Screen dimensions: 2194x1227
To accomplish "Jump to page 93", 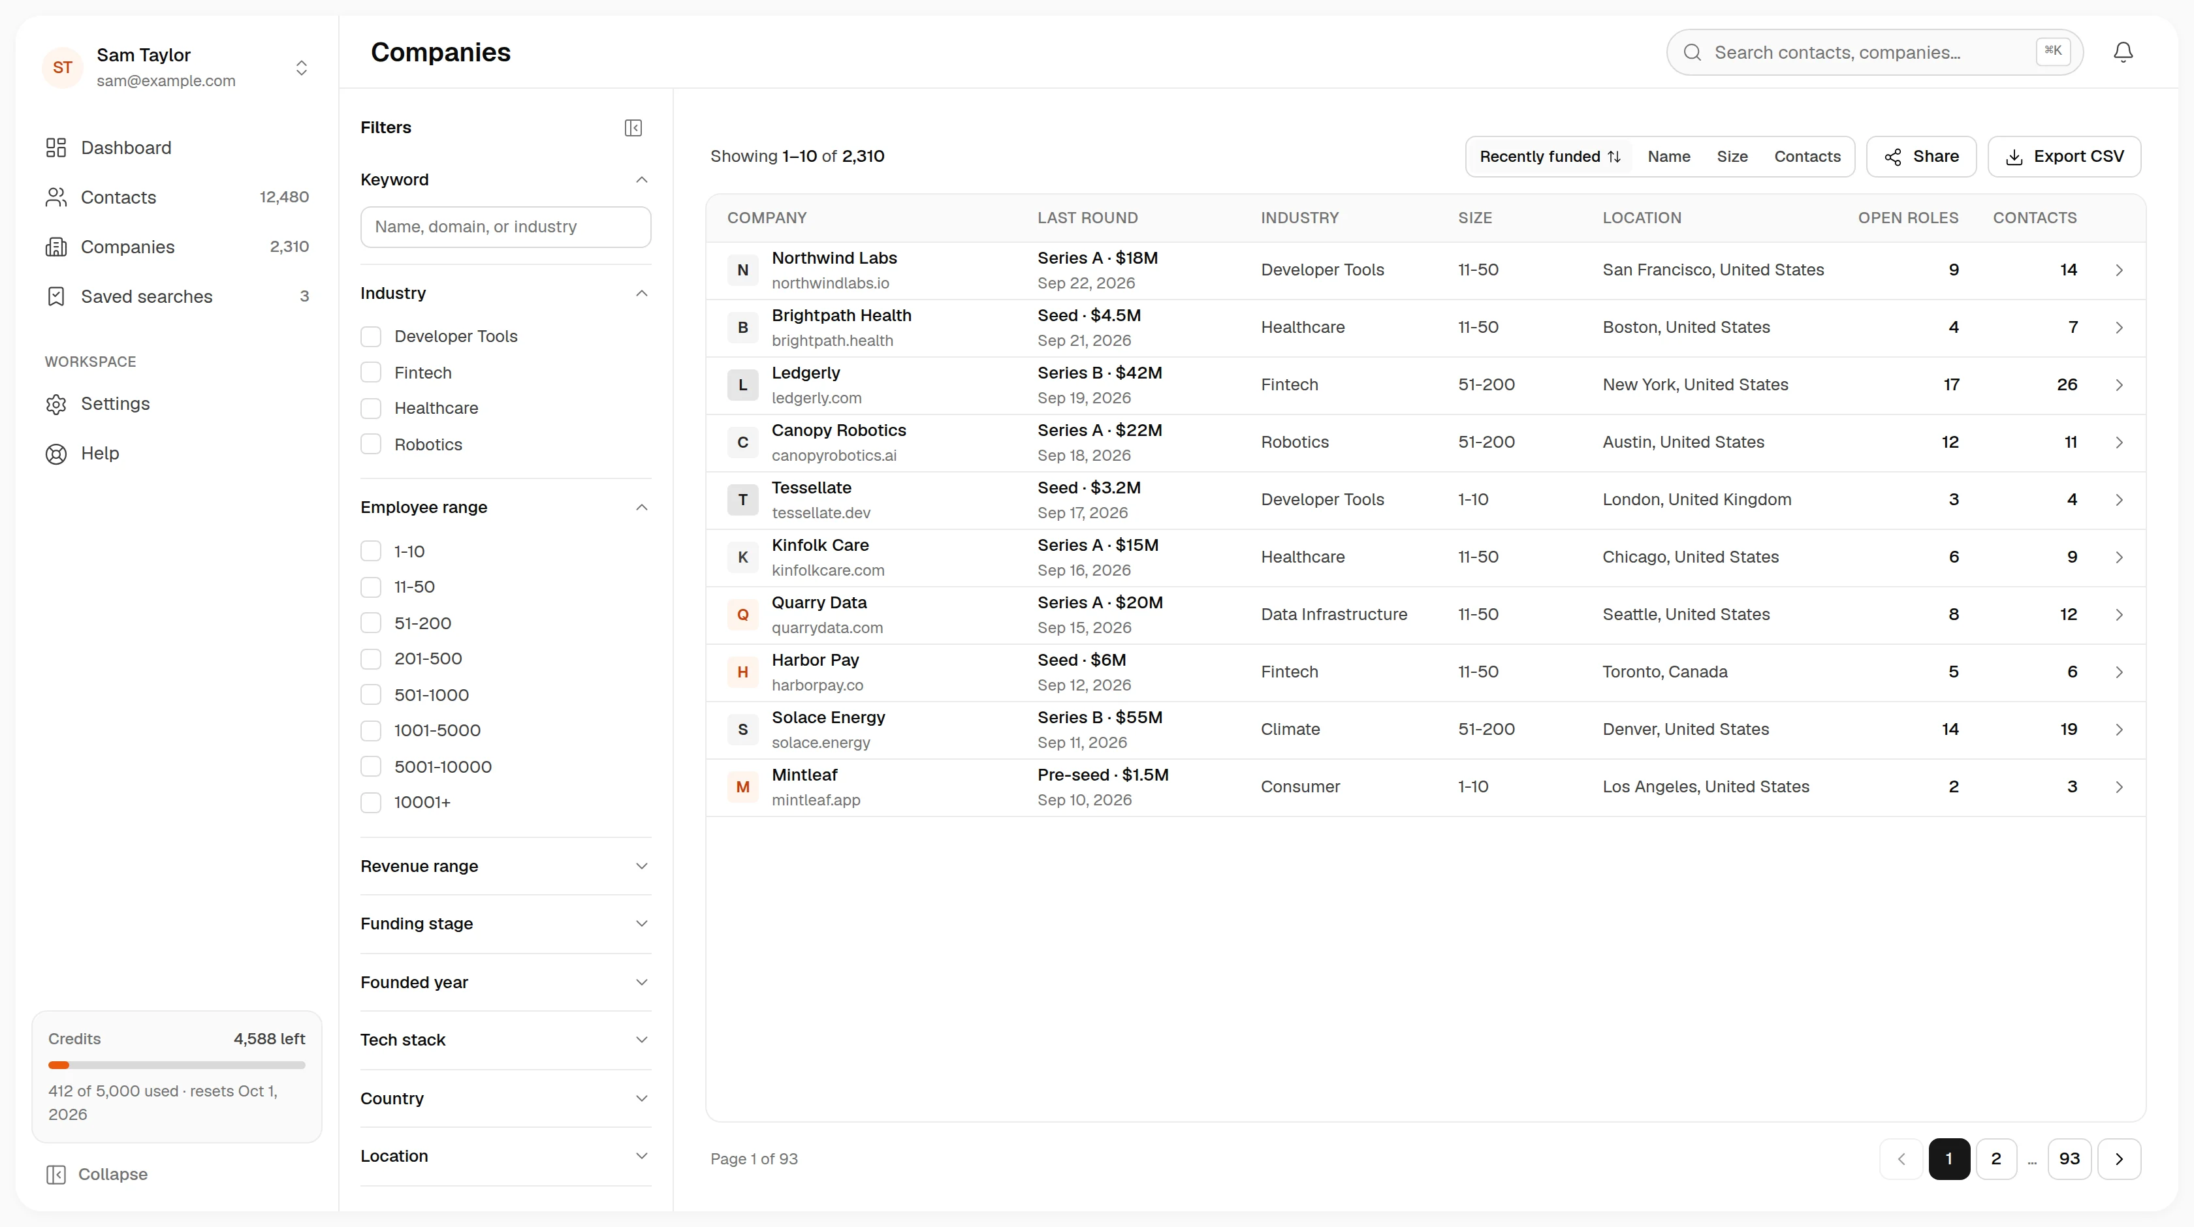I will (x=2069, y=1159).
